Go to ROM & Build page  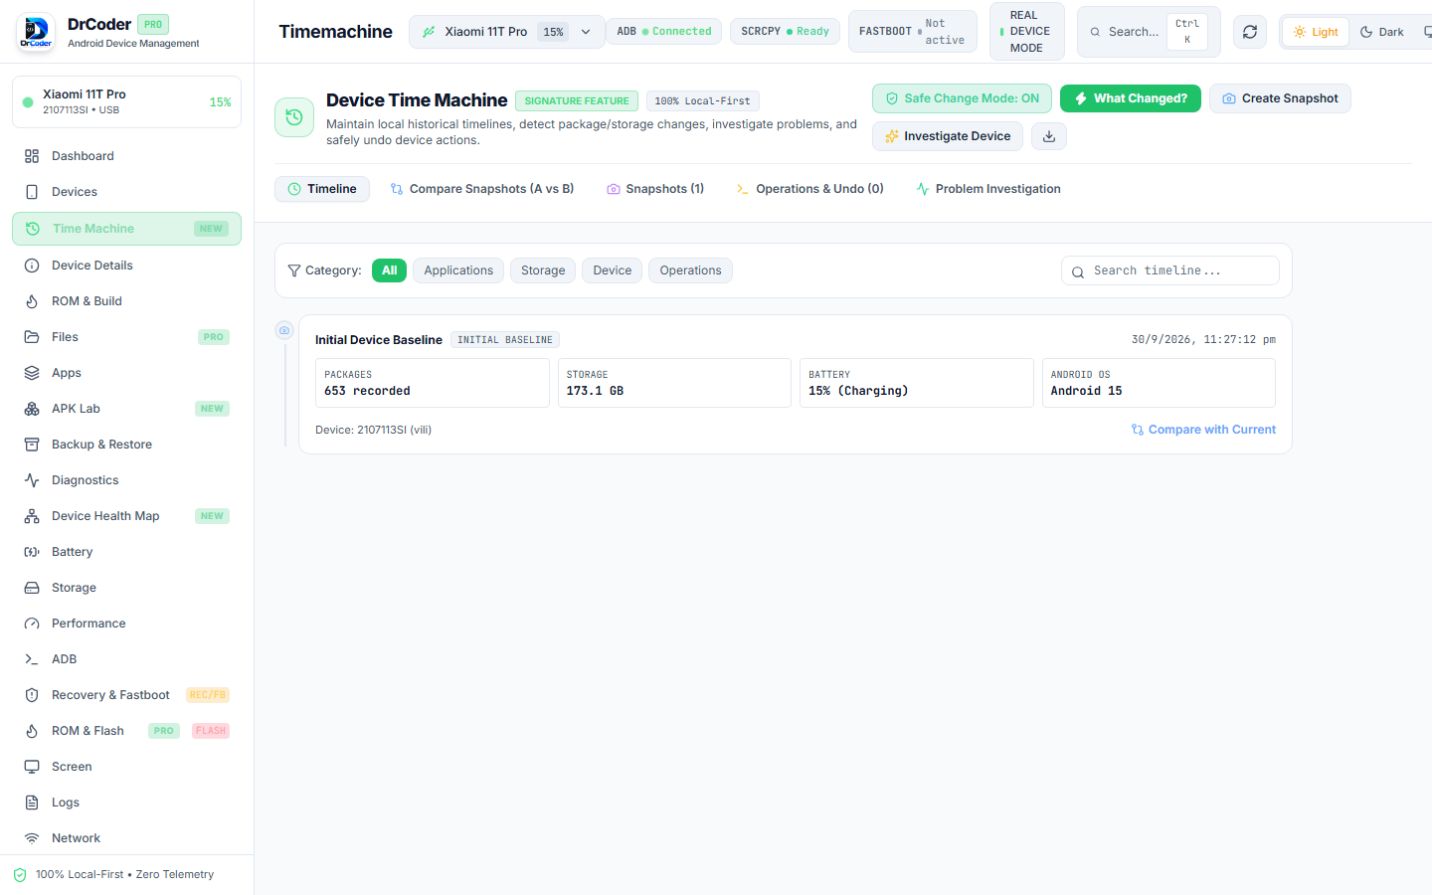click(x=126, y=301)
